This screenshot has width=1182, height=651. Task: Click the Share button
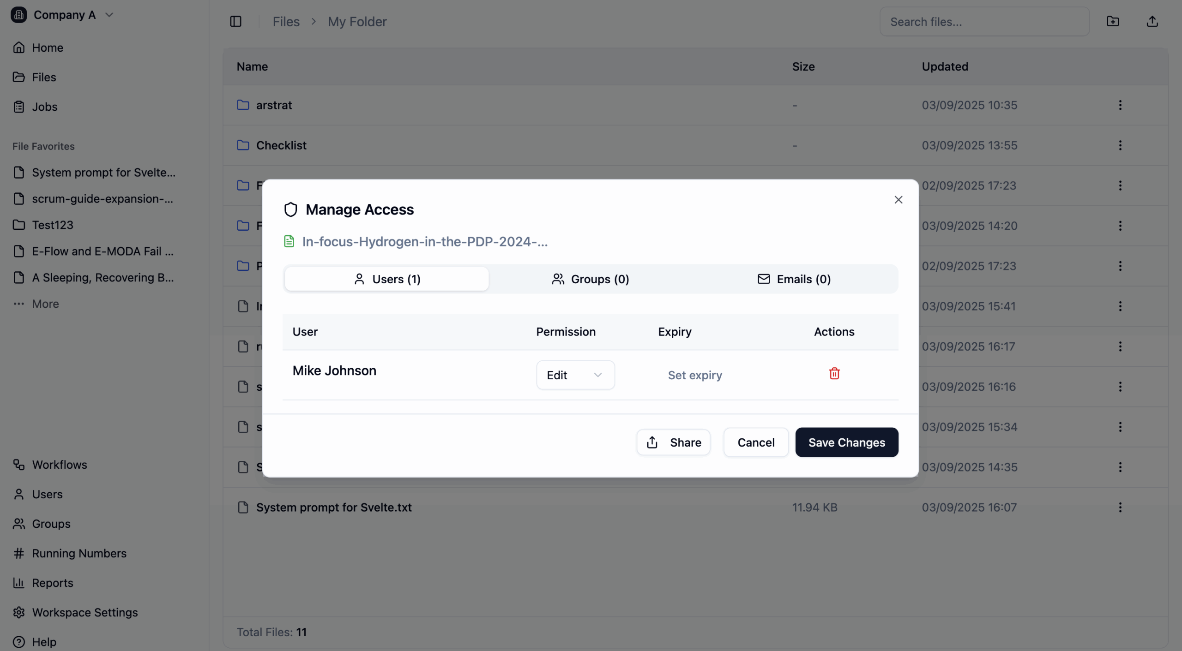[x=673, y=442]
